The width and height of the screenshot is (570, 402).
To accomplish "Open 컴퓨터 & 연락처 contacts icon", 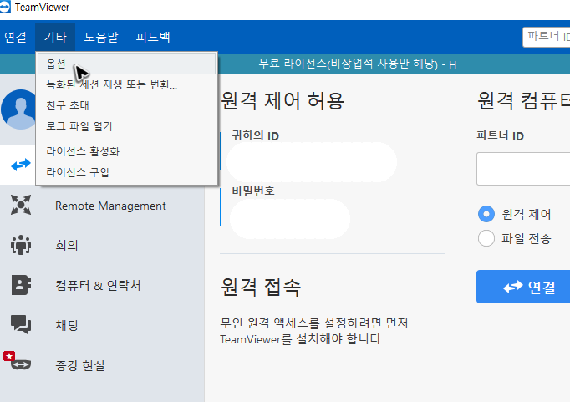I will pos(21,285).
